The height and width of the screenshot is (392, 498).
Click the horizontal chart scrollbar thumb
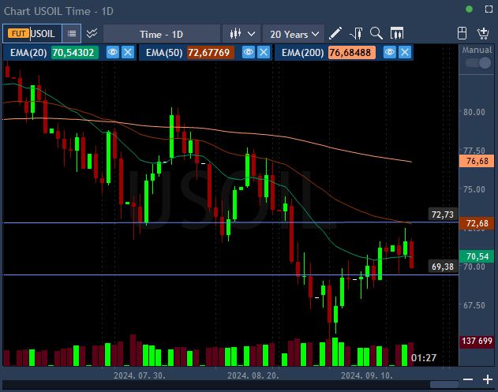pos(444,384)
